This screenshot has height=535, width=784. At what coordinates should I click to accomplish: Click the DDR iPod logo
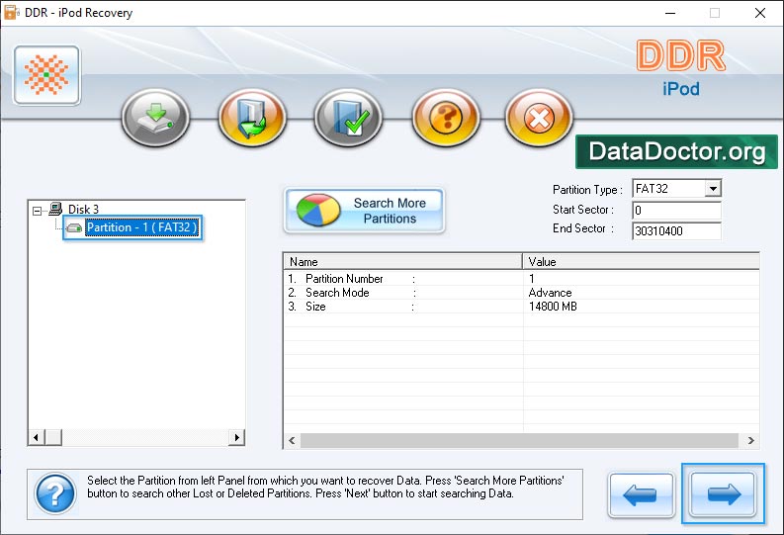pos(680,67)
